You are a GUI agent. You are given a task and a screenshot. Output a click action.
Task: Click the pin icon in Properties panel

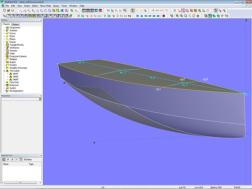point(40,99)
